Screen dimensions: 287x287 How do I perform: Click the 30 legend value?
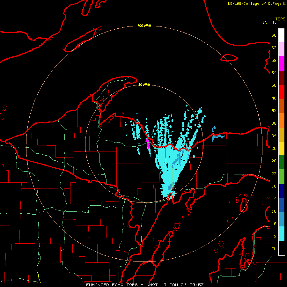pos(274,148)
